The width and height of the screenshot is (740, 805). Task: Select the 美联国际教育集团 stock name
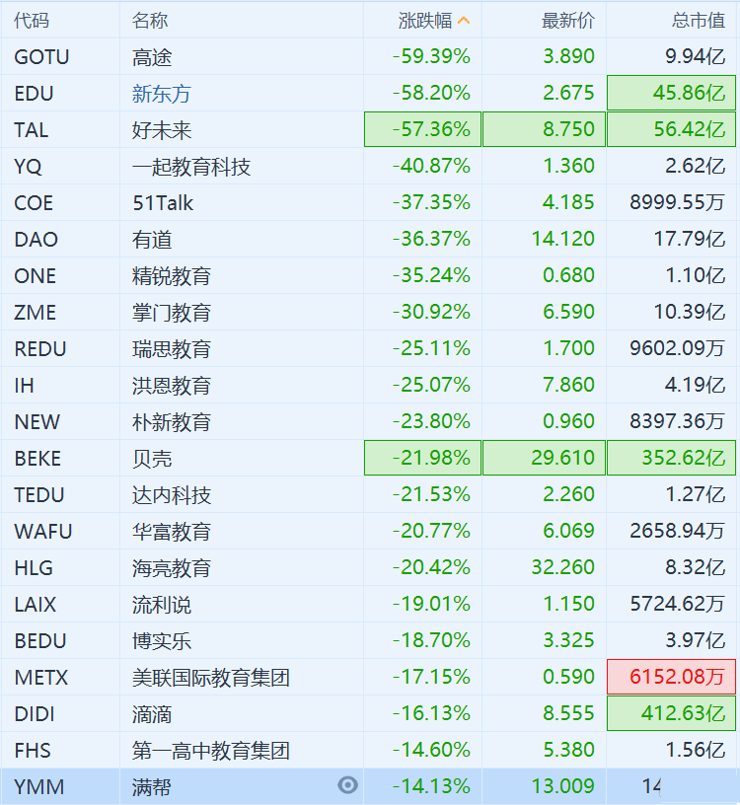(211, 677)
